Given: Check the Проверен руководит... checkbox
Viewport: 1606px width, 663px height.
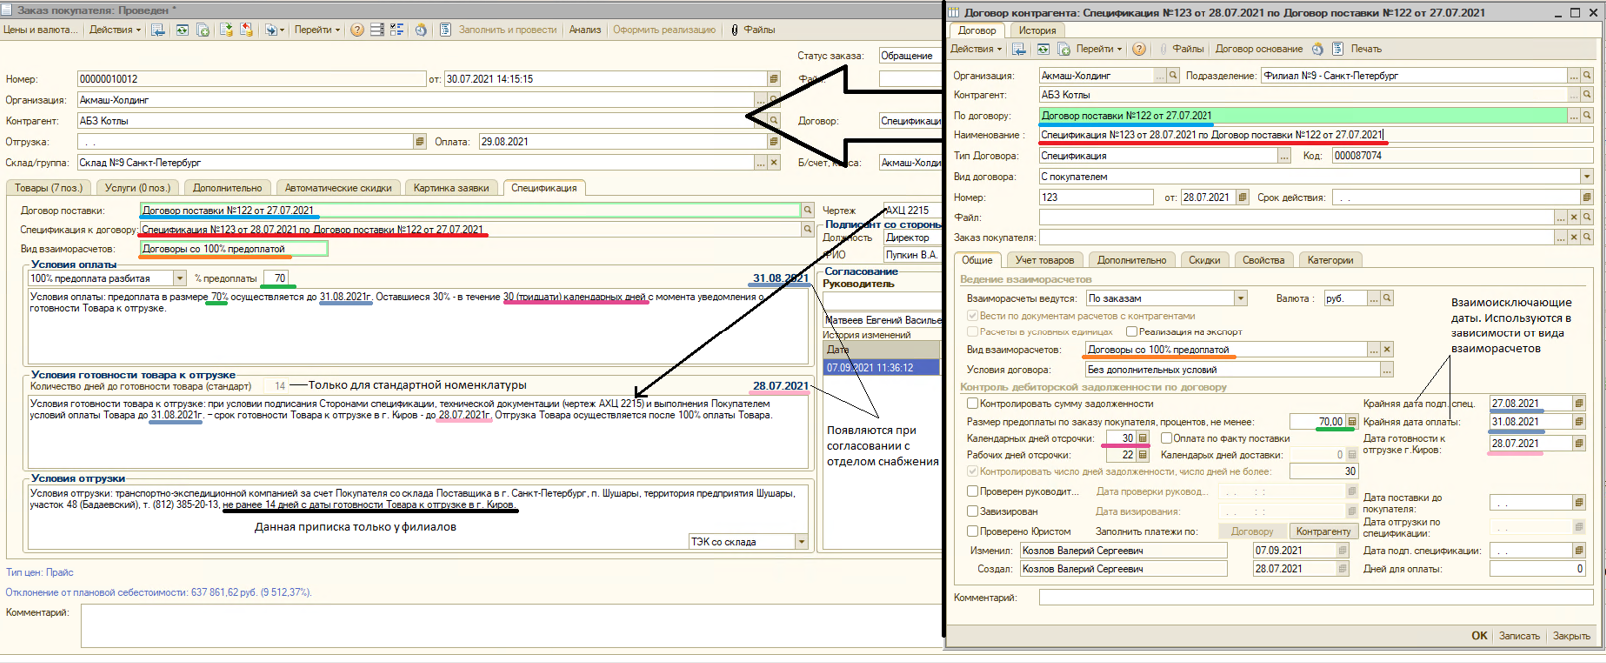Looking at the screenshot, I should pos(972,491).
